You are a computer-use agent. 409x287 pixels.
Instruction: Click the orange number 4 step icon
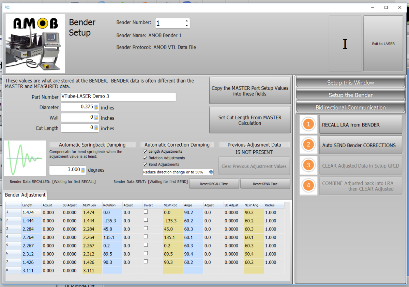click(x=308, y=186)
